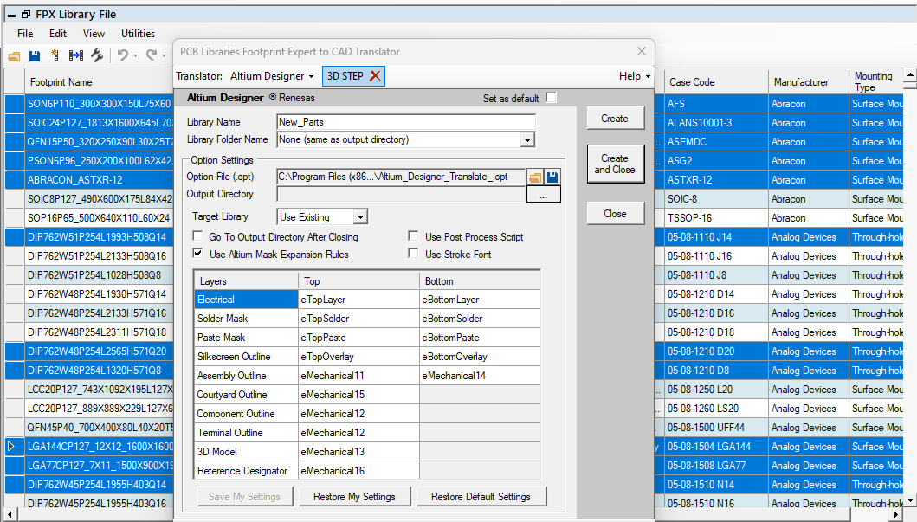Open a library file with the folder toolbar icon
917x522 pixels.
click(14, 56)
